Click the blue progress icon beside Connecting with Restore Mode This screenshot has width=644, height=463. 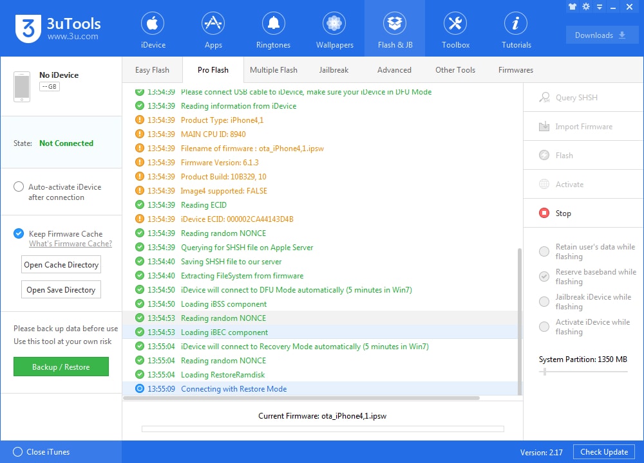coord(140,388)
